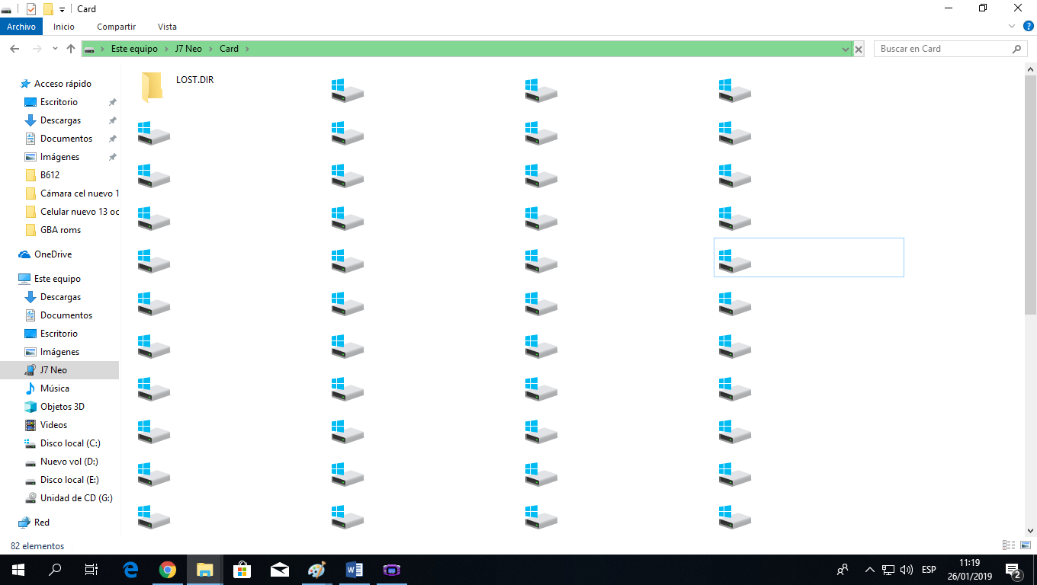Viewport: 1037px width, 585px height.
Task: Expand the ribbon with the chevron
Action: 1013,26
